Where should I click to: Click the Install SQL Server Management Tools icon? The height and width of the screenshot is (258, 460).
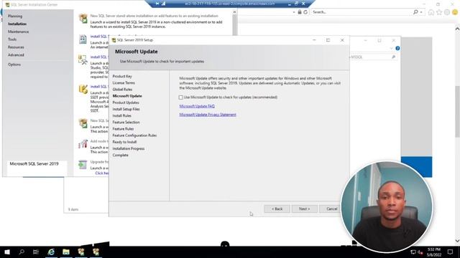pyautogui.click(x=83, y=59)
